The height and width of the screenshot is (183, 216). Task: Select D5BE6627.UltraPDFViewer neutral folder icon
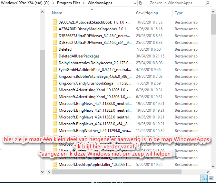tap(55, 36)
